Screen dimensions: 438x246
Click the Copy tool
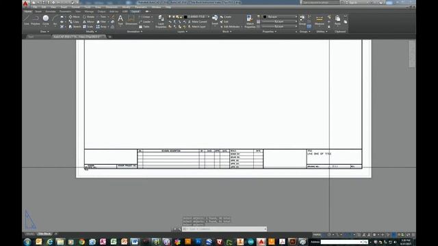coord(74,22)
